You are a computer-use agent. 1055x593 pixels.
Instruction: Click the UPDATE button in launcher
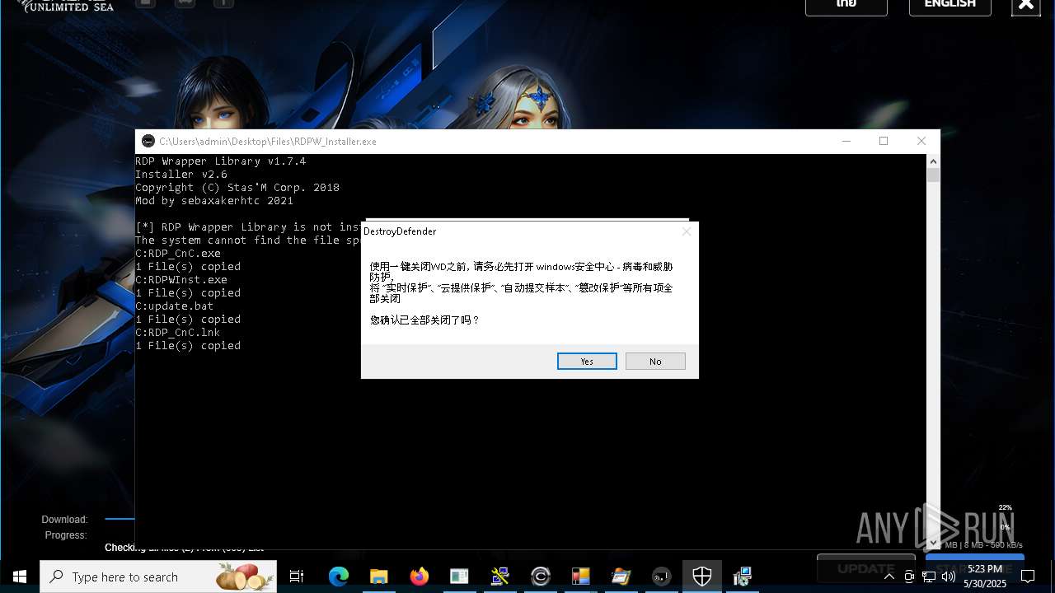click(866, 568)
